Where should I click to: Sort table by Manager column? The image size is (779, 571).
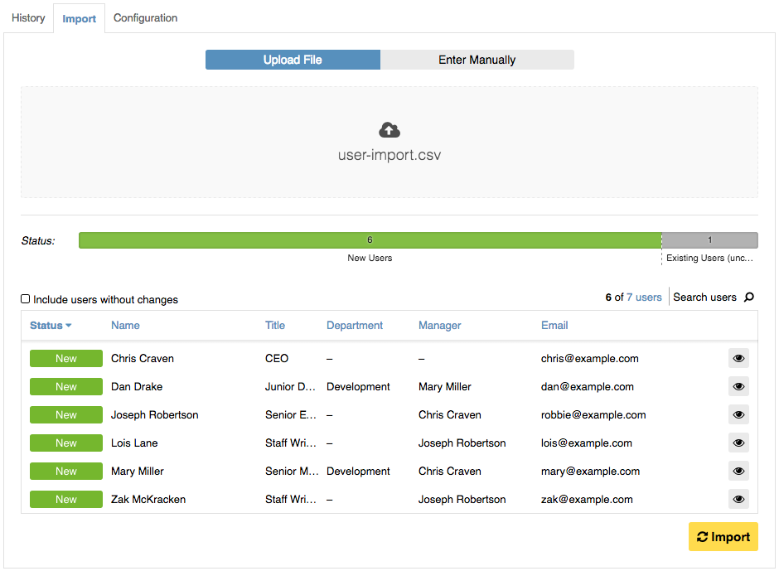point(440,326)
